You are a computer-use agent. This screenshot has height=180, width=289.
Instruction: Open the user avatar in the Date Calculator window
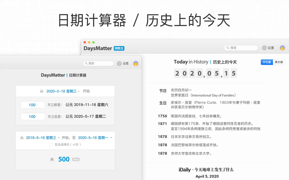pyautogui.click(x=136, y=63)
